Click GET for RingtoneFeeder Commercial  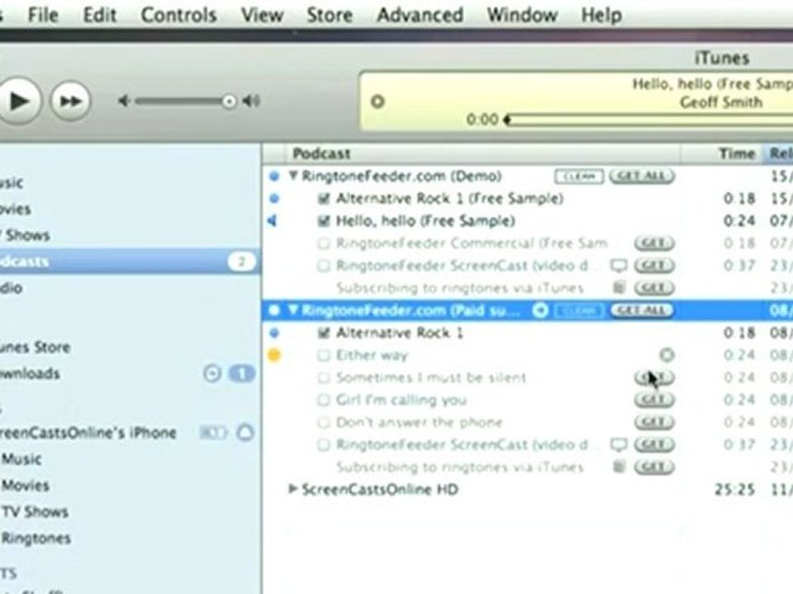[x=654, y=243]
